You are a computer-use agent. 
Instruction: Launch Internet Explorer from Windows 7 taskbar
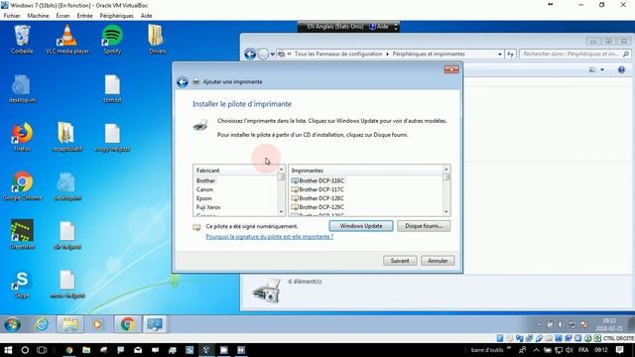click(42, 324)
